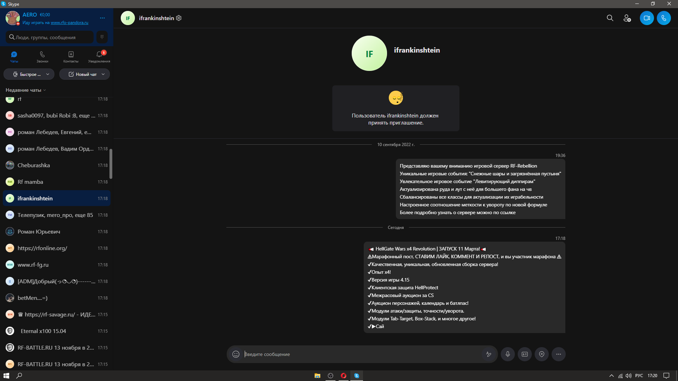Switch to the Звонки tab
This screenshot has width=678, height=381.
click(x=42, y=57)
